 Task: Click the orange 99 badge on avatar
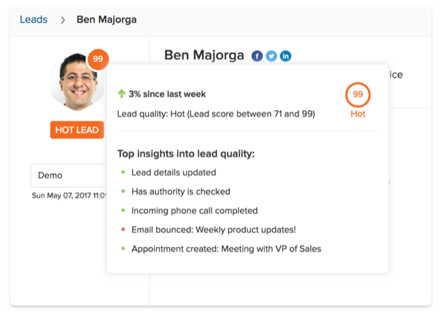click(98, 60)
